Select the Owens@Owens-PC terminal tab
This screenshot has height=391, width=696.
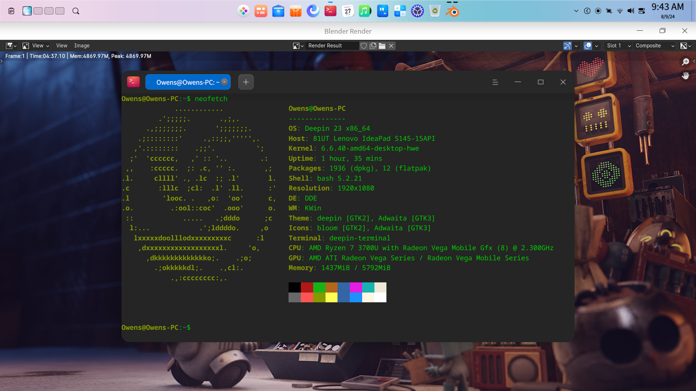point(188,82)
